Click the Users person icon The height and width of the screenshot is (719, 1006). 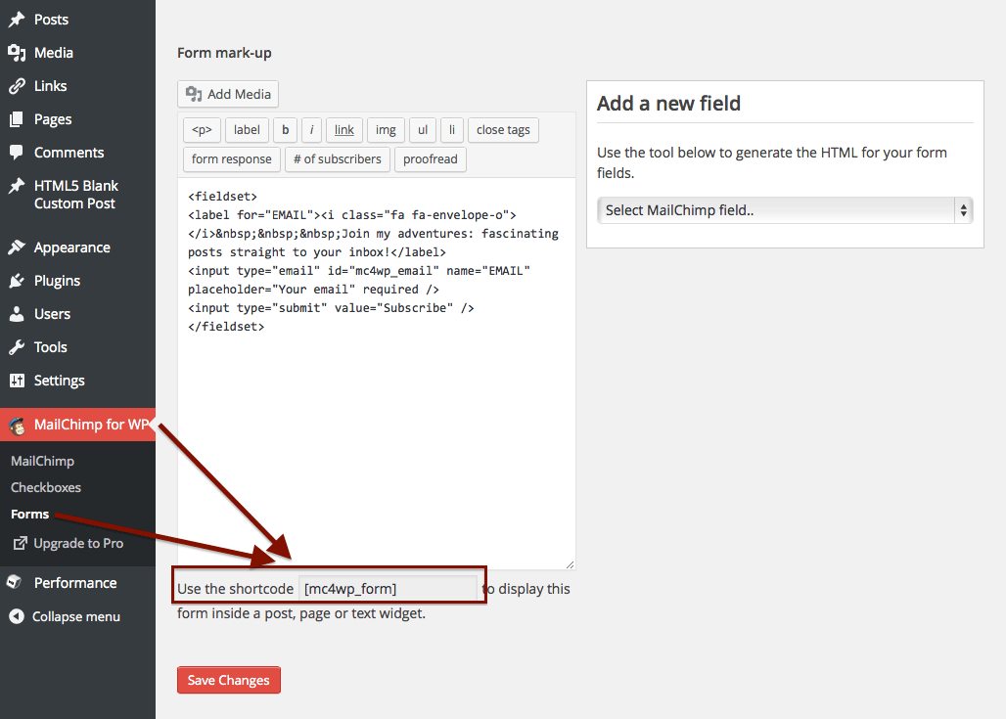click(17, 314)
